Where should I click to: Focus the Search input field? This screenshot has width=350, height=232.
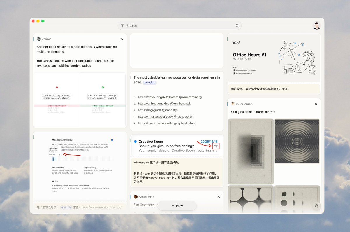tap(179, 26)
